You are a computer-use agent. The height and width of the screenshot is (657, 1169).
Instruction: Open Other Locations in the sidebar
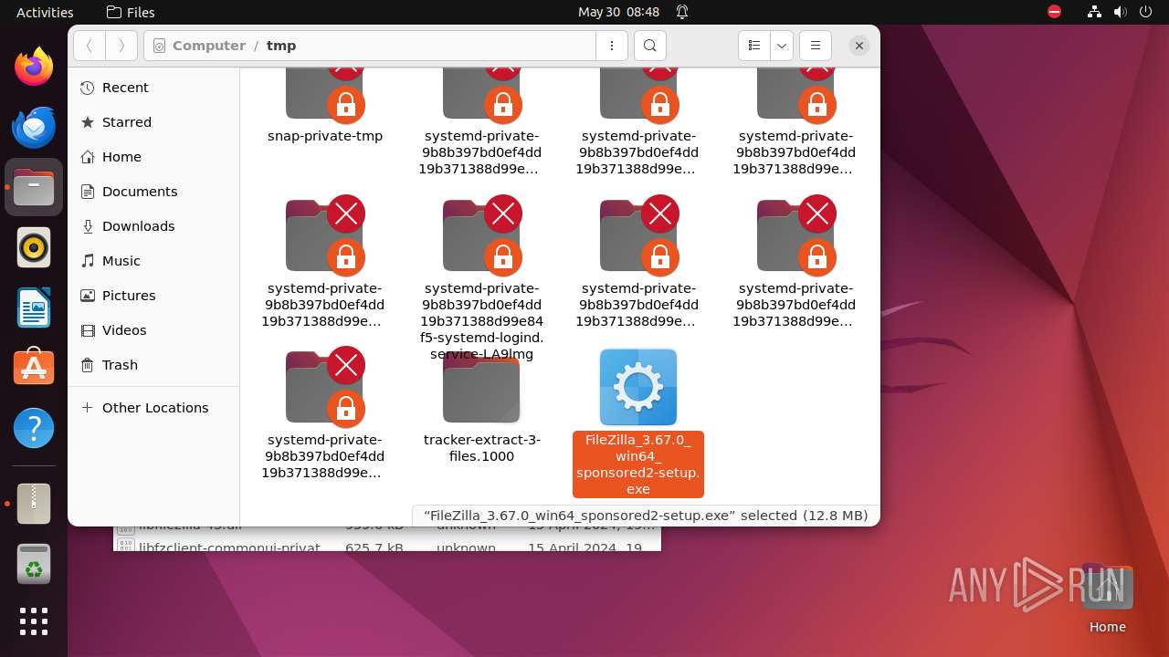153,408
